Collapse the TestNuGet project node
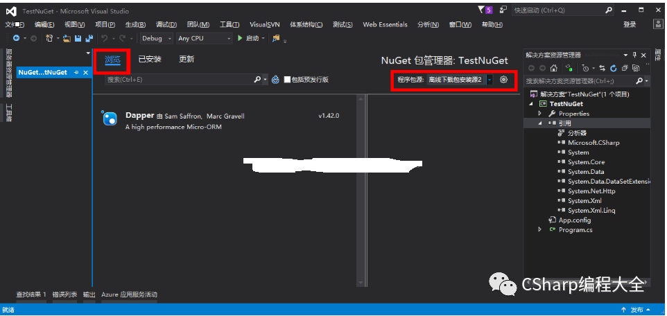Image resolution: width=667 pixels, height=316 pixels. [531, 104]
